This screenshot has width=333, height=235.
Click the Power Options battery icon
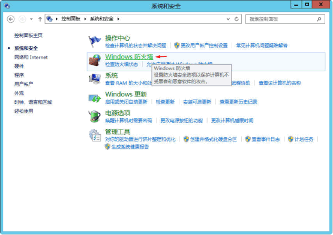[95, 116]
